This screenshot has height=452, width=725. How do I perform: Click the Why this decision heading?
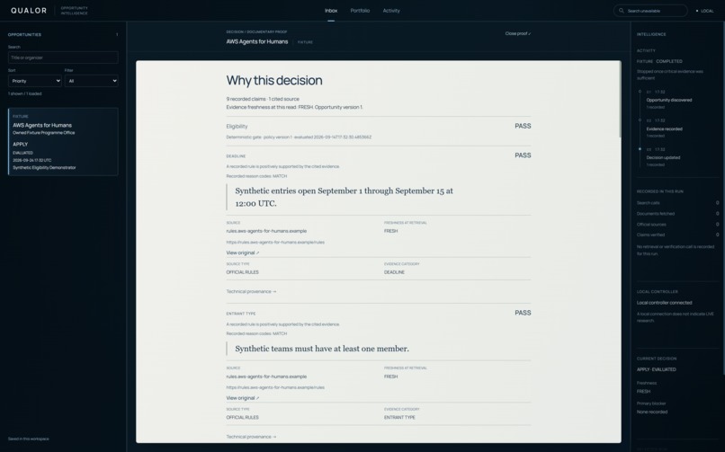(274, 80)
